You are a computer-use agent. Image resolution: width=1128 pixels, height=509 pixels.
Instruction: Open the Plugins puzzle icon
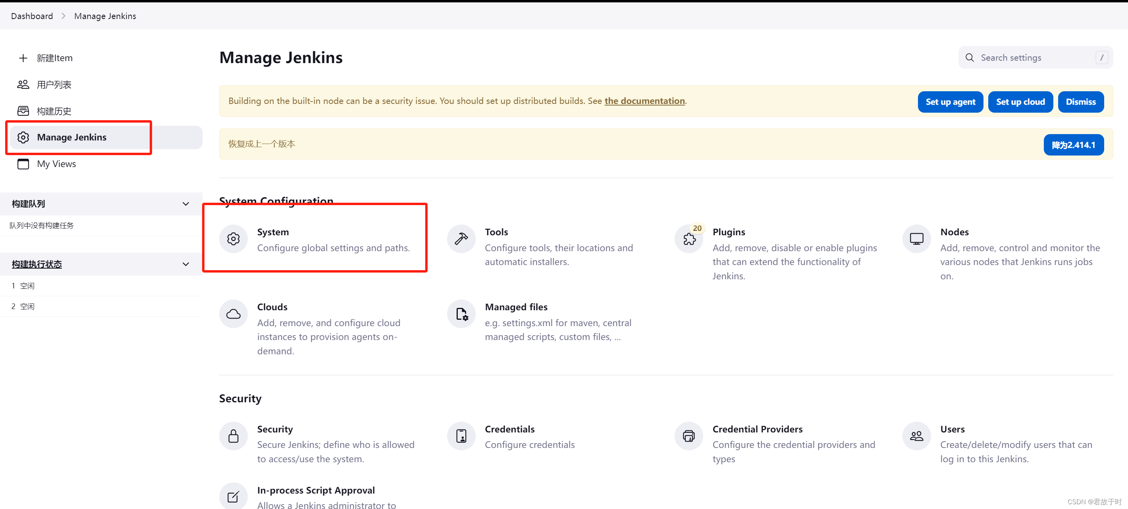tap(689, 239)
